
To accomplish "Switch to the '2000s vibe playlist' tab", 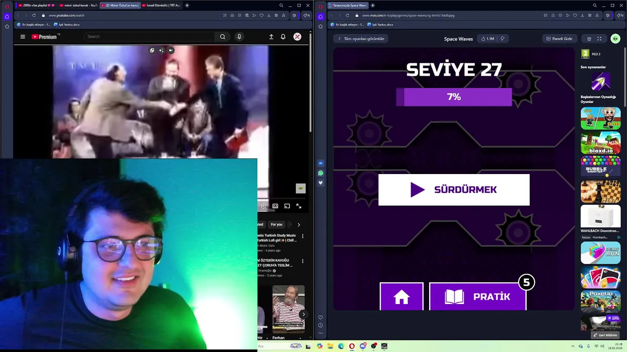I will (x=36, y=5).
